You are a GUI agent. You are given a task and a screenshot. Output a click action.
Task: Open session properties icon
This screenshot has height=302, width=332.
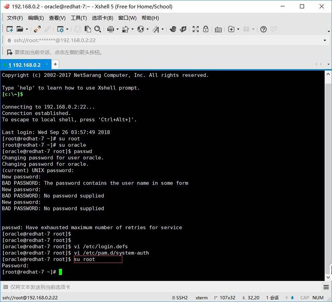coord(61,30)
